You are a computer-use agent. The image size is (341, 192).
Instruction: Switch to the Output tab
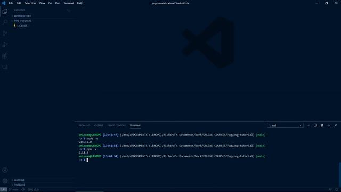tap(99, 126)
